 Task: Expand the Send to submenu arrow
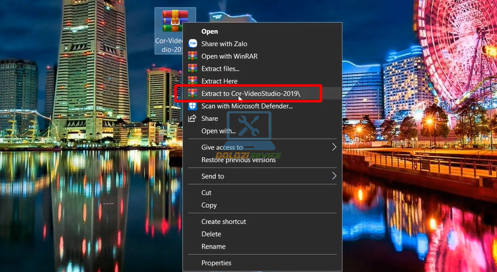334,176
